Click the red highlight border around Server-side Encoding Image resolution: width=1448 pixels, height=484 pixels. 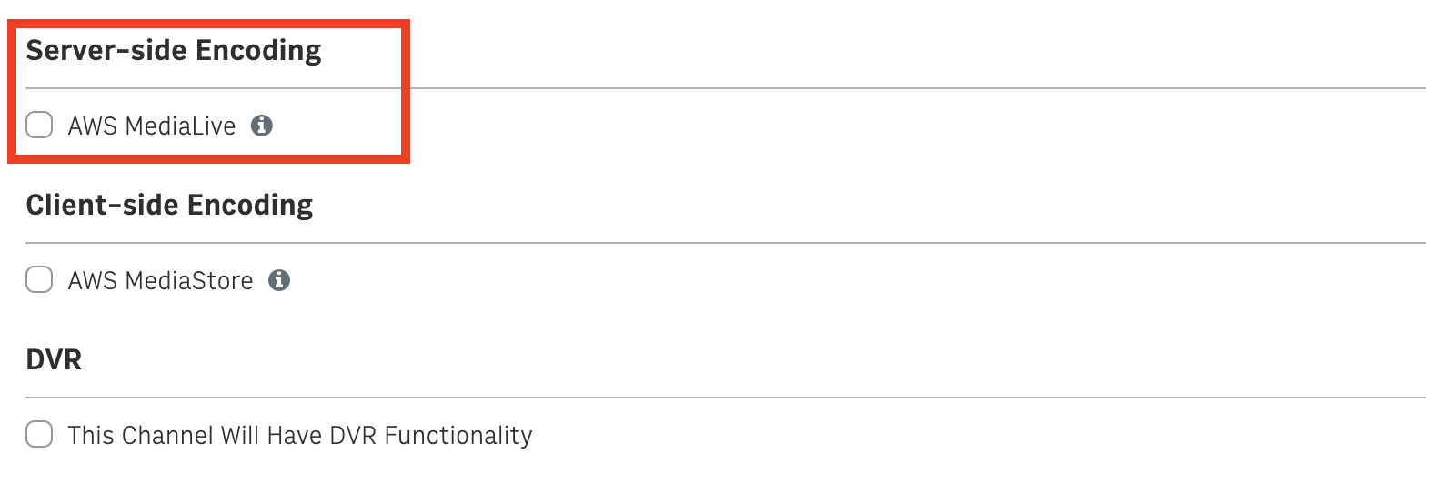pyautogui.click(x=209, y=24)
